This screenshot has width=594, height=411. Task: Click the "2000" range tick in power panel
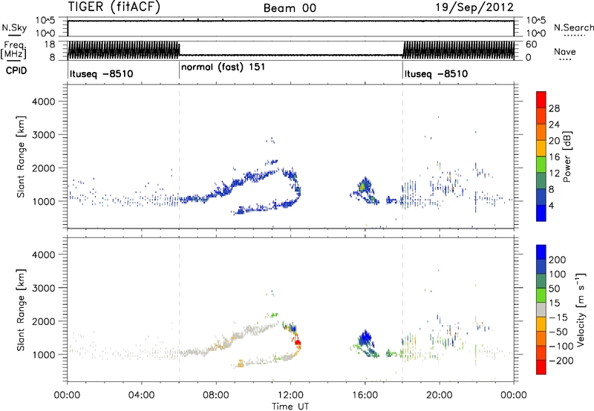pyautogui.click(x=43, y=168)
